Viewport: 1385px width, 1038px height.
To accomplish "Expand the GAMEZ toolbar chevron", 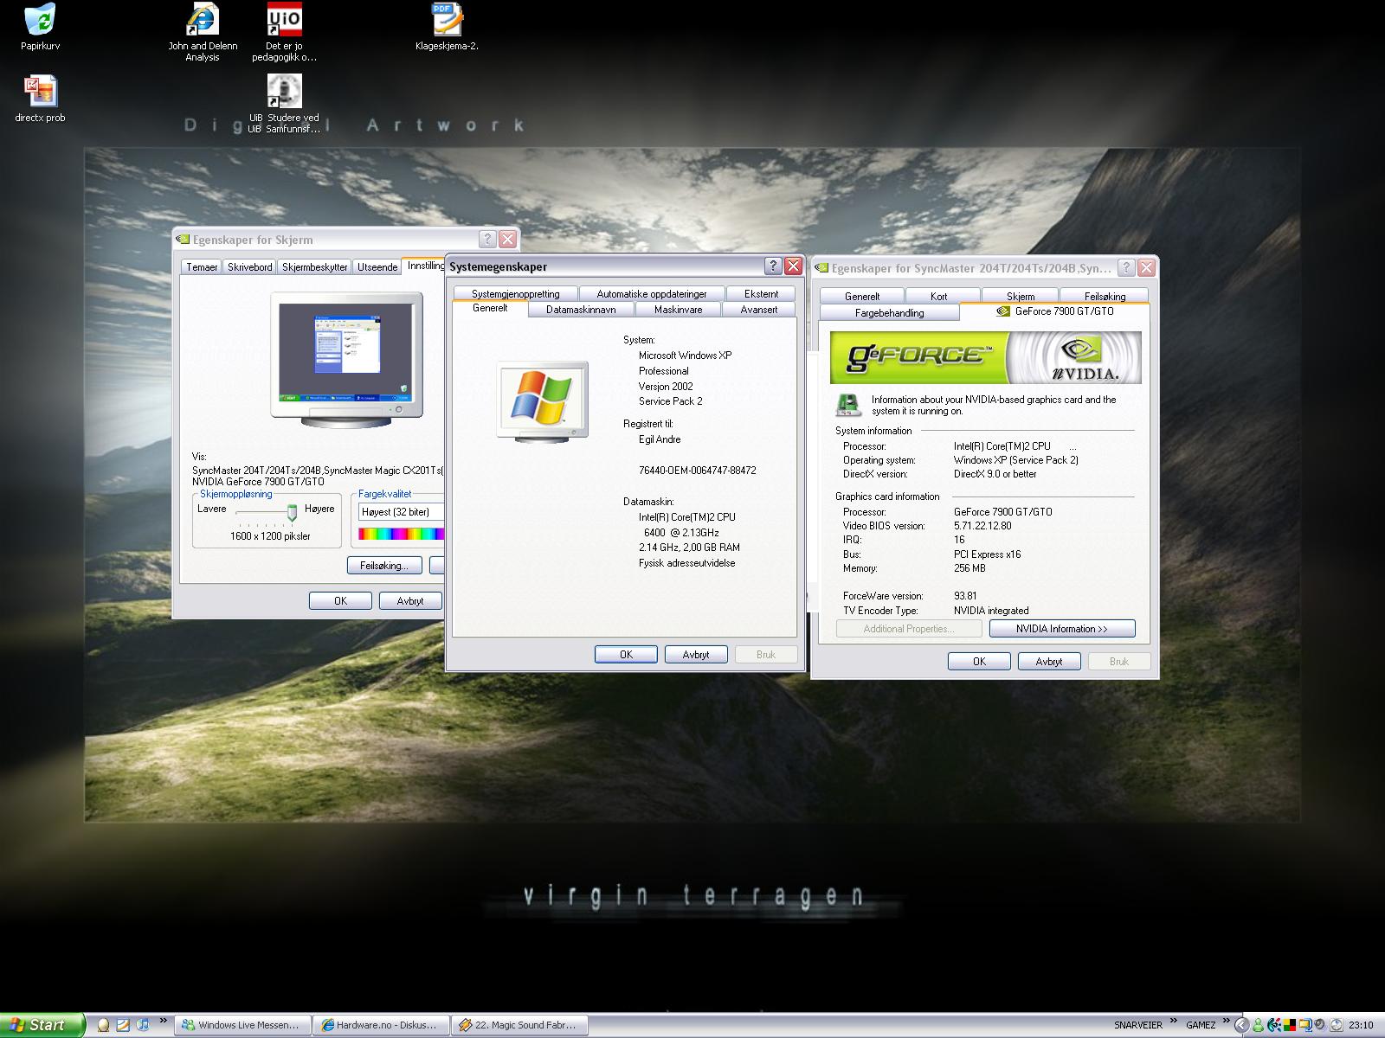I will coord(1227,1020).
